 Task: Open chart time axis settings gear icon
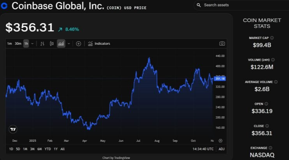[221, 141]
